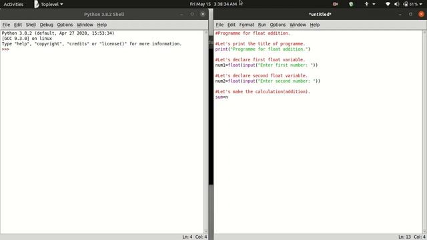Maximize the untitled editor window
This screenshot has width=427, height=240.
[x=411, y=14]
